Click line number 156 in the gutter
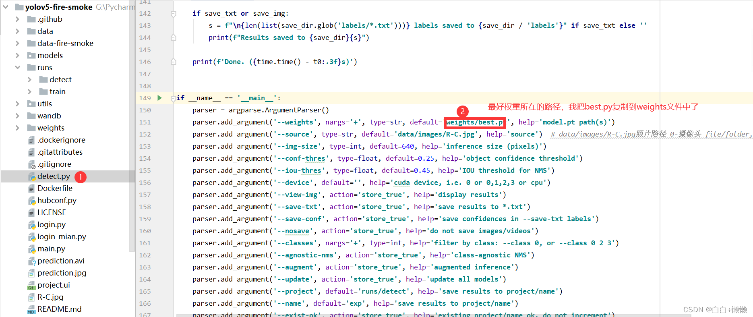Image resolution: width=753 pixels, height=317 pixels. 145,182
